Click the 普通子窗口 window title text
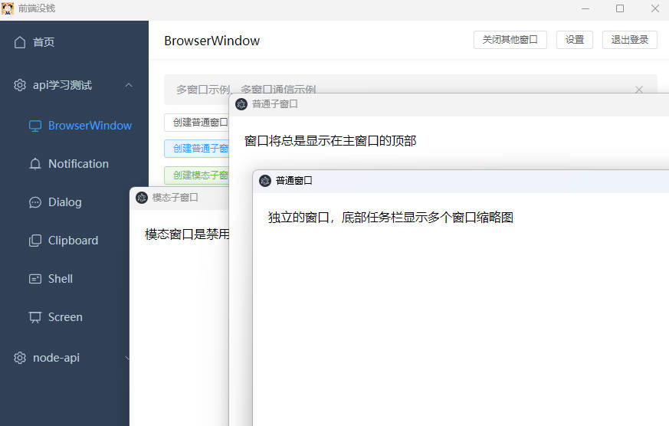Screen dimensions: 669x426 275,104
